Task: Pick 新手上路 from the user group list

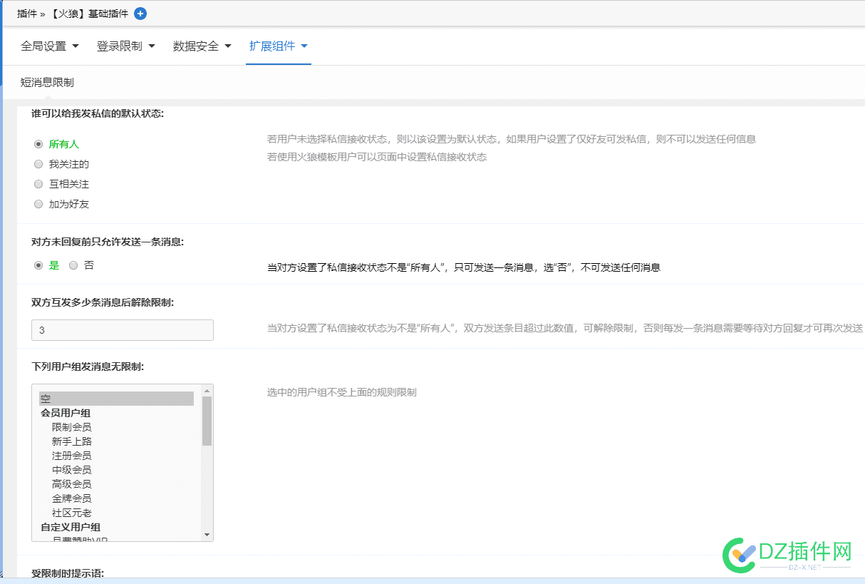Action: click(x=71, y=441)
